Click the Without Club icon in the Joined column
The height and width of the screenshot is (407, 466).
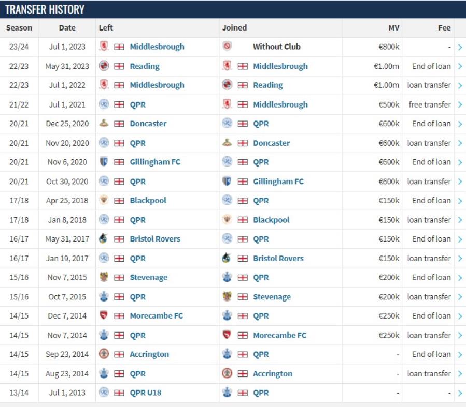[227, 46]
